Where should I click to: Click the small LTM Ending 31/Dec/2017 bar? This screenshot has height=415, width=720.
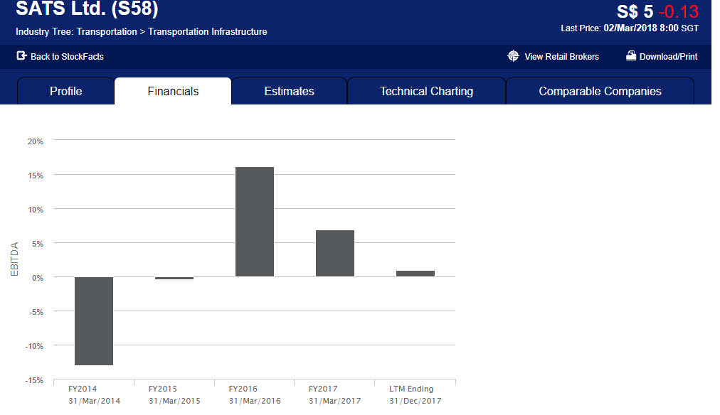point(415,272)
